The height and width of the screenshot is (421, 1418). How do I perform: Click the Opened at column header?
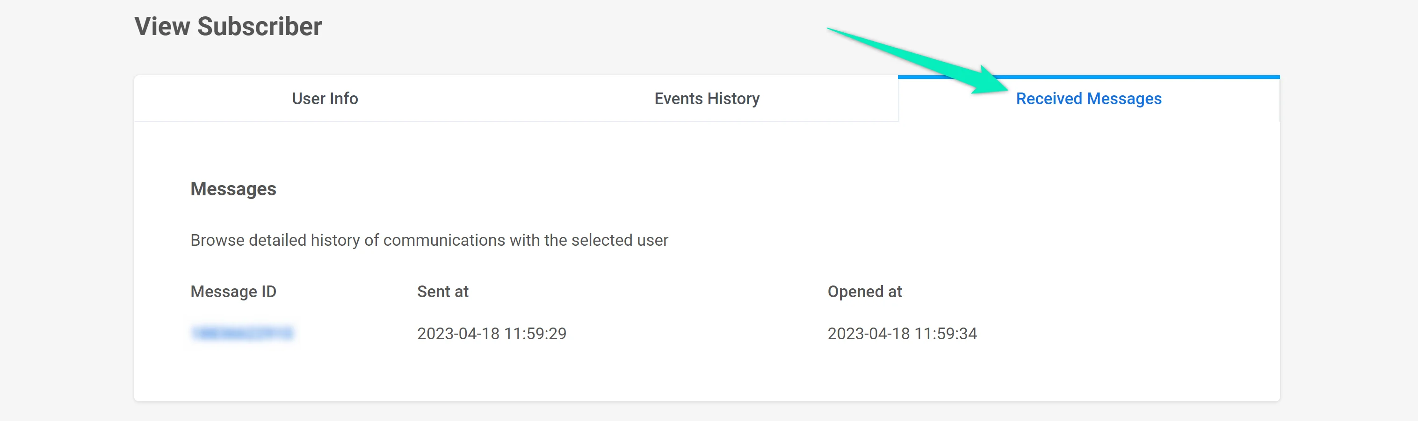point(864,291)
